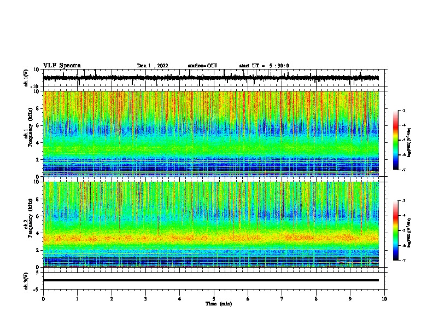
Task: Click time axis tick label '5'
Action: [214, 299]
